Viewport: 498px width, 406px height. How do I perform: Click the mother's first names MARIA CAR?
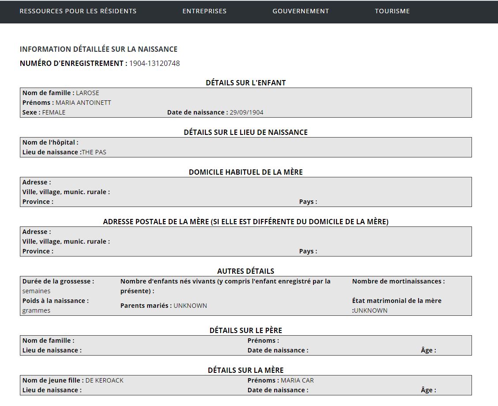click(297, 380)
